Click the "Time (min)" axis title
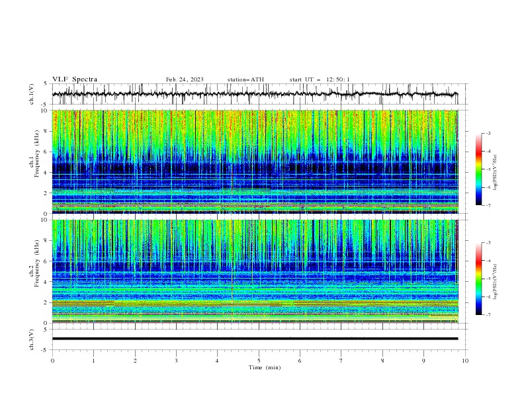Image resolution: width=524 pixels, height=405 pixels. [x=265, y=367]
